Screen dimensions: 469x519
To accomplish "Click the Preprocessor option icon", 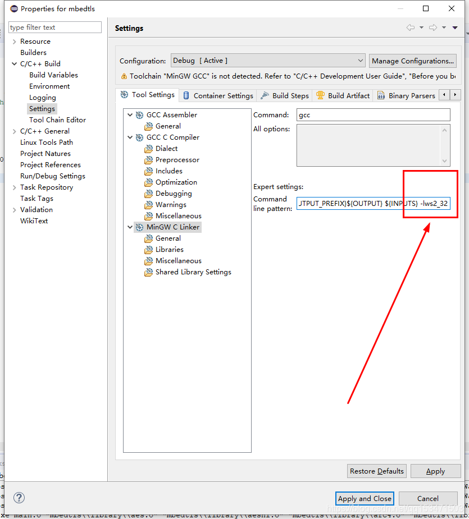I will [x=148, y=160].
